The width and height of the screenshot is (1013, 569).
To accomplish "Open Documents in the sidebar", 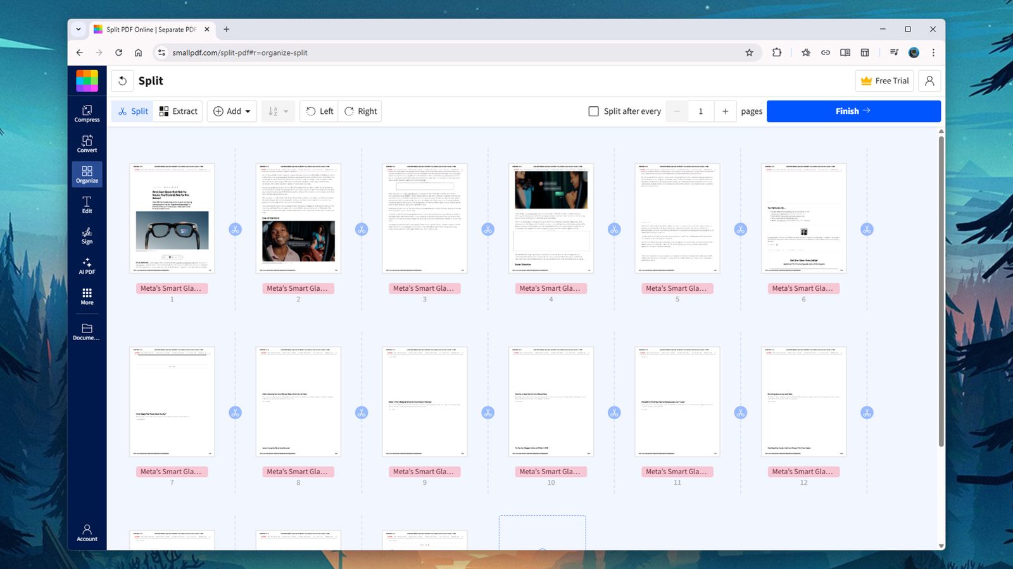I will (87, 331).
